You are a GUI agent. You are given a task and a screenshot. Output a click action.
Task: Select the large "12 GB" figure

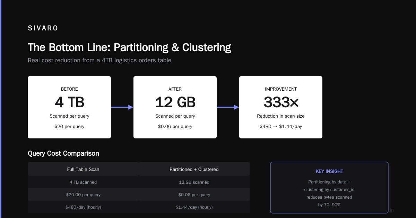click(175, 102)
